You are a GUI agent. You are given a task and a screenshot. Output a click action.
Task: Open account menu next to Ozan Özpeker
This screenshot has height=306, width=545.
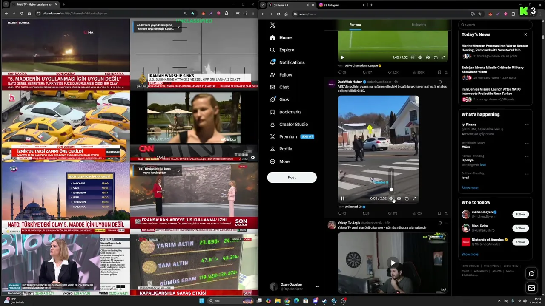click(317, 287)
